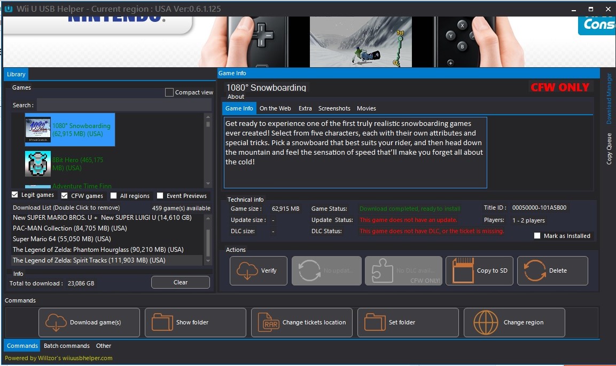Viewport: 616px width, 366px height.
Task: Click the Copy to SD card icon
Action: pyautogui.click(x=463, y=270)
